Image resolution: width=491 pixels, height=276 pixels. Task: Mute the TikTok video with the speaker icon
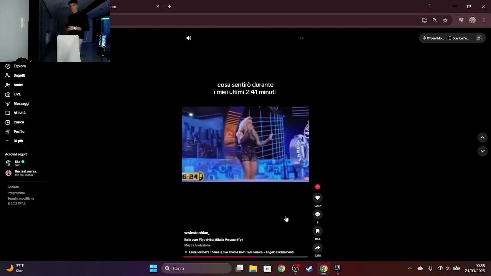(x=189, y=38)
